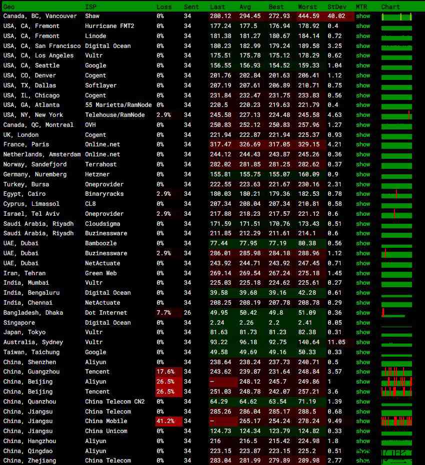Viewport: 425px width, 465px height.
Task: Click the ISP column header
Action: click(90, 6)
